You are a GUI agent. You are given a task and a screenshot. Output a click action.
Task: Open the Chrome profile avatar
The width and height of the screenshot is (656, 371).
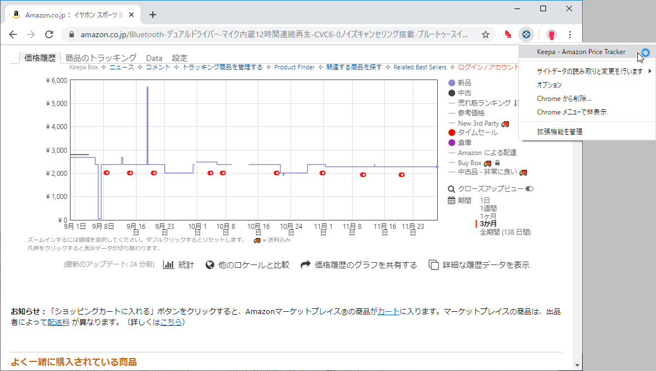552,34
